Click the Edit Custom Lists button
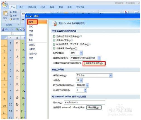 coord(94,63)
